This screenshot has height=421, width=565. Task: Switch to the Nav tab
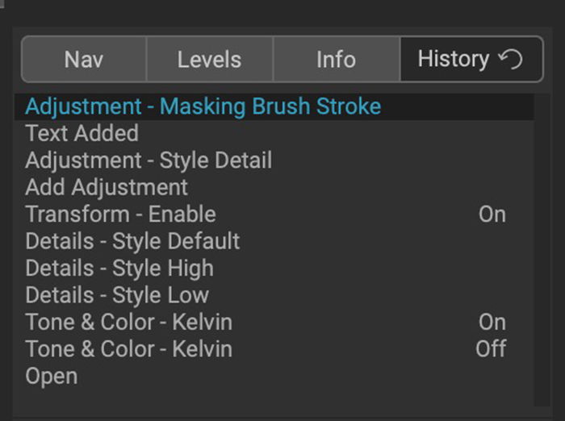point(84,60)
